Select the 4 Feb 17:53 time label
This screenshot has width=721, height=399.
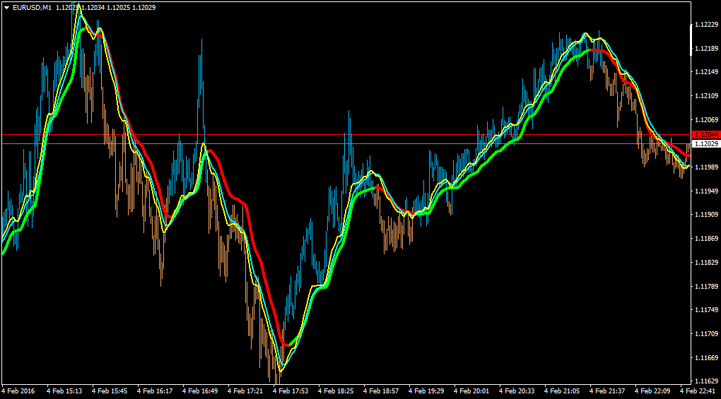(291, 391)
